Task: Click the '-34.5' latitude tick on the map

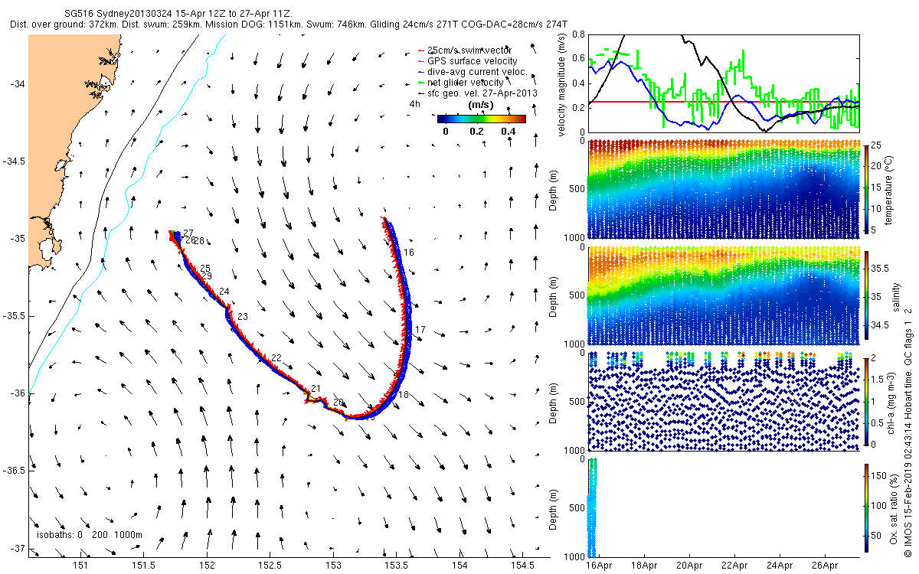Action: point(15,161)
